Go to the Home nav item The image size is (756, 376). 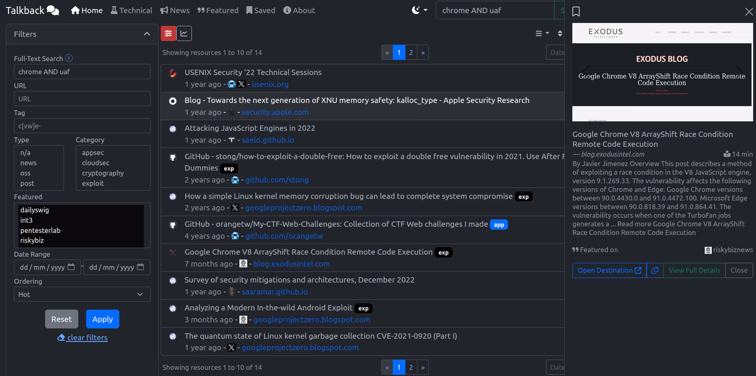87,10
